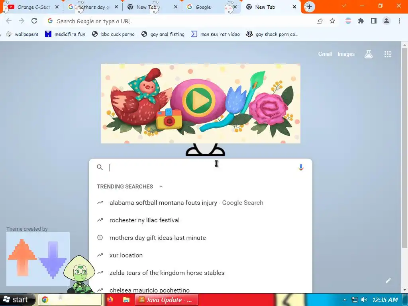The height and width of the screenshot is (306, 408).
Task: Click the theme creator arrows image
Action: click(38, 259)
